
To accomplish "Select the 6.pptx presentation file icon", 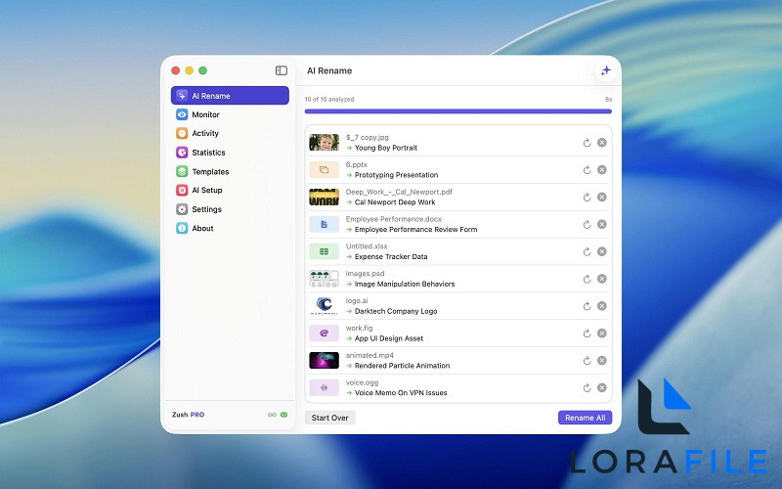I will coord(325,169).
